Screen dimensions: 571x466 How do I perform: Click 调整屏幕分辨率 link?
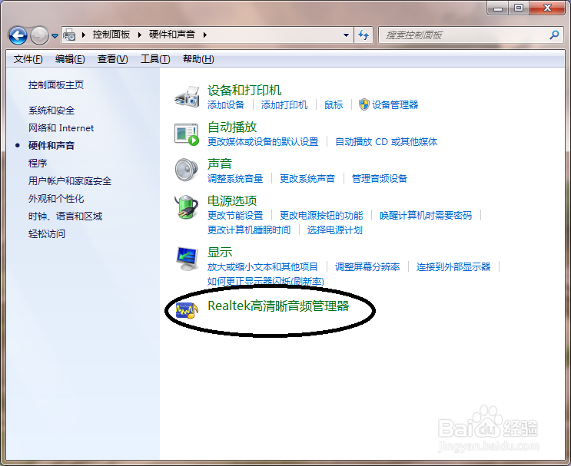tap(367, 267)
